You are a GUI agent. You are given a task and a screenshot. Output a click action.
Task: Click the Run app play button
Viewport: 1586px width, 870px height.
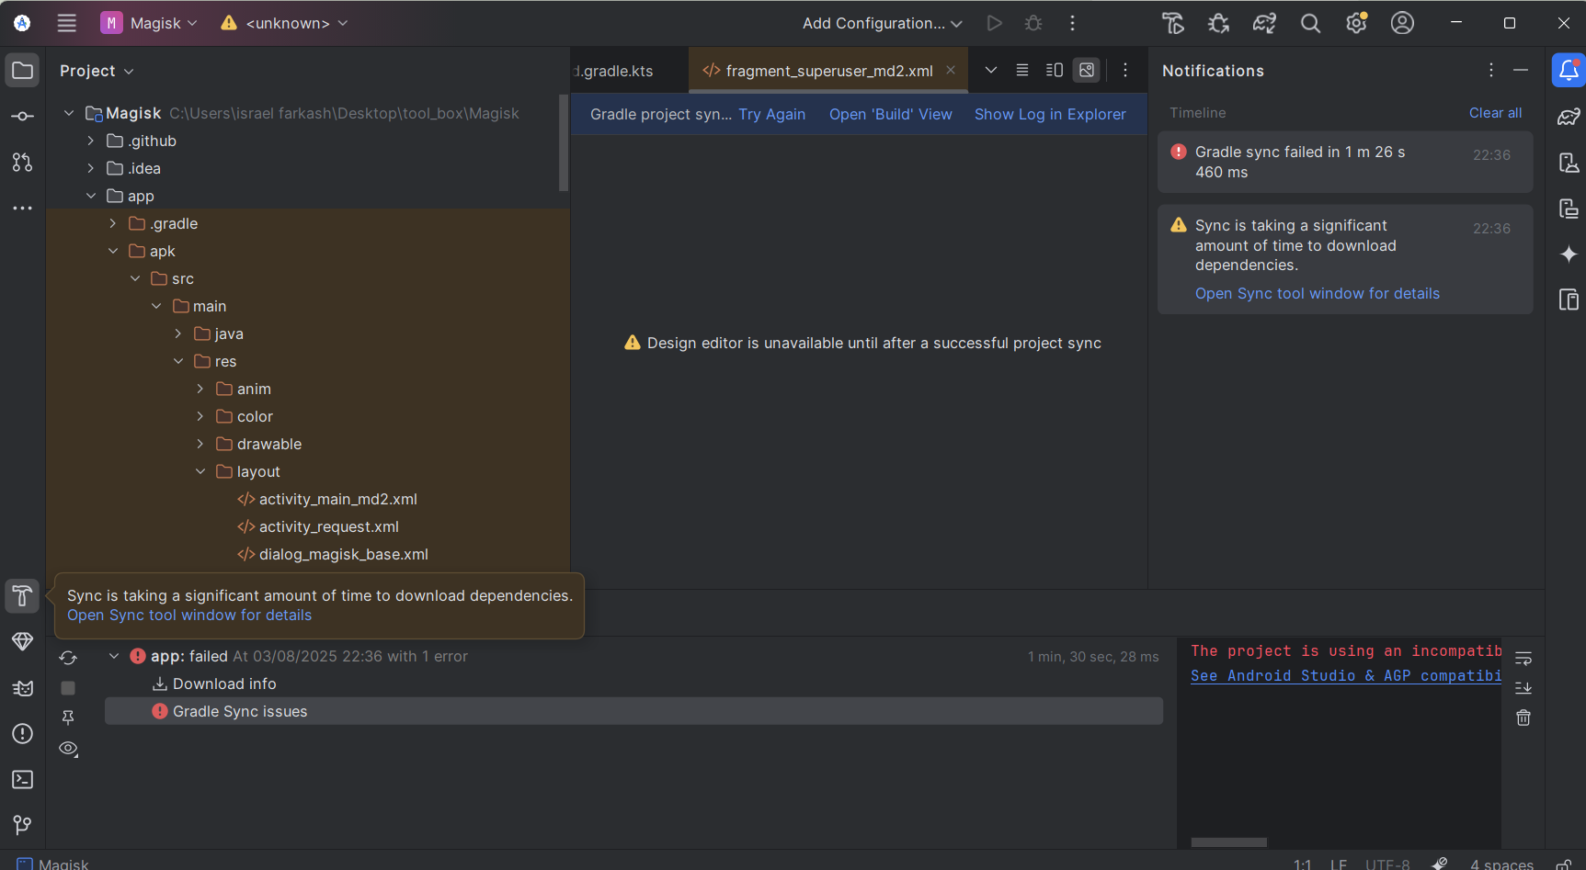[994, 23]
